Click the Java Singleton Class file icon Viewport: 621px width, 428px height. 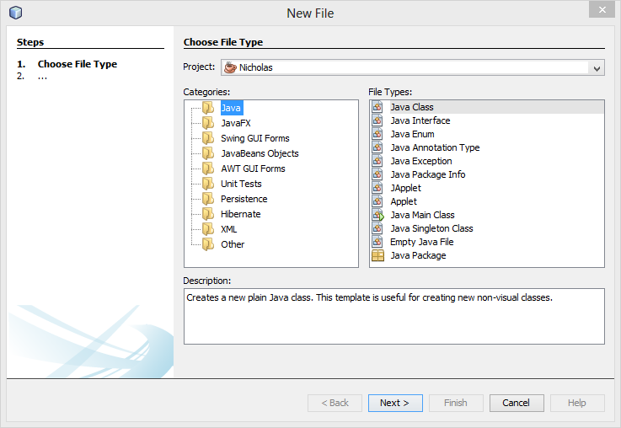pyautogui.click(x=377, y=228)
